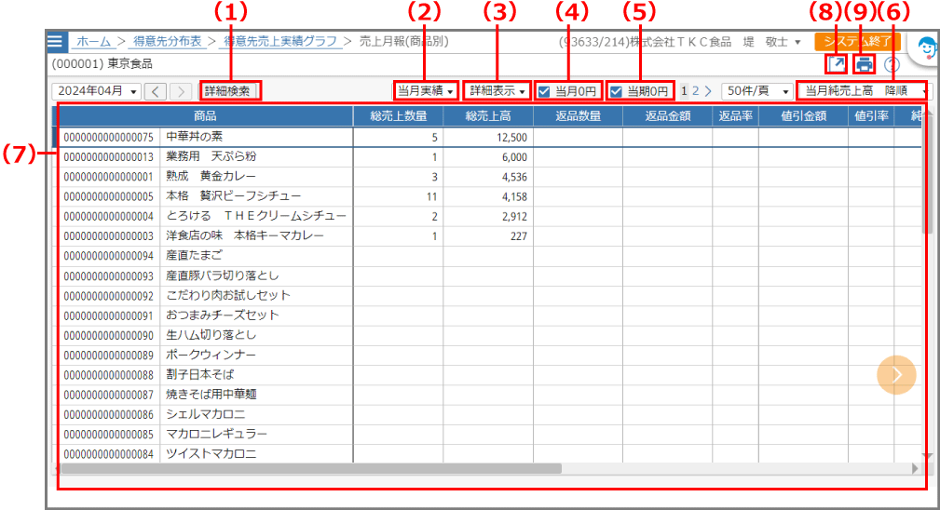
Task: Open the hamburger menu icon
Action: [55, 41]
